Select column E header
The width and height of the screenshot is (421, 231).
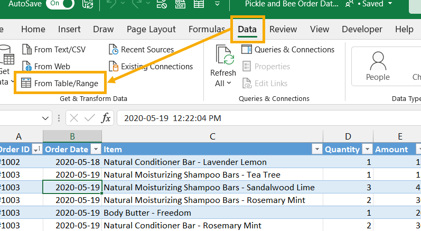[x=400, y=136]
